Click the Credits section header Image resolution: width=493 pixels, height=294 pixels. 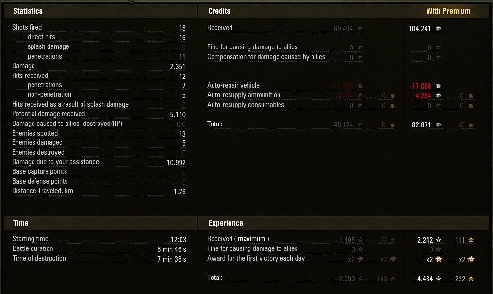(x=219, y=11)
